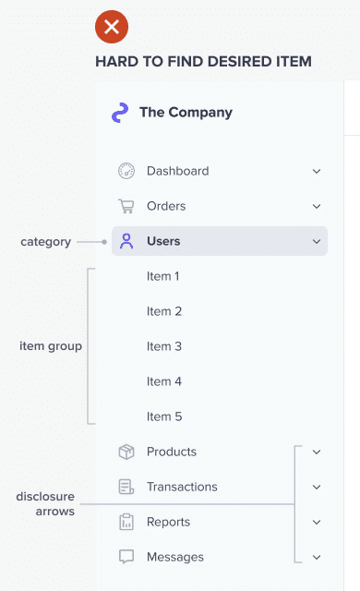Image resolution: width=360 pixels, height=591 pixels.
Task: Collapse the Users category chevron
Action: pyautogui.click(x=317, y=241)
